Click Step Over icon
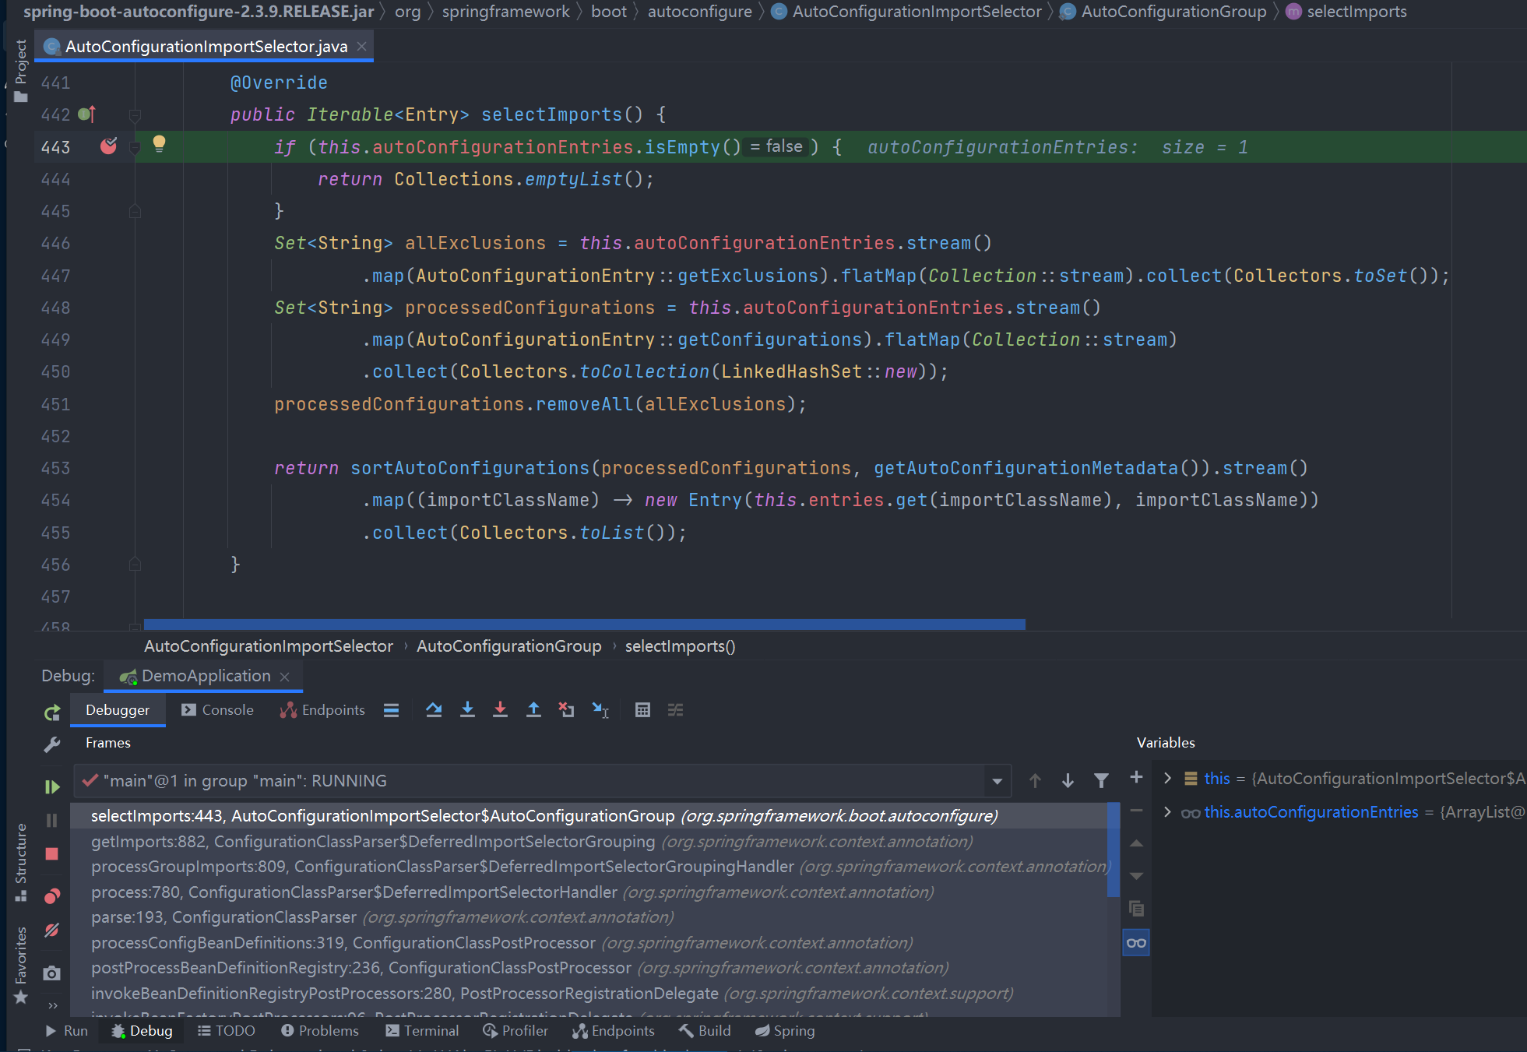 click(x=434, y=710)
